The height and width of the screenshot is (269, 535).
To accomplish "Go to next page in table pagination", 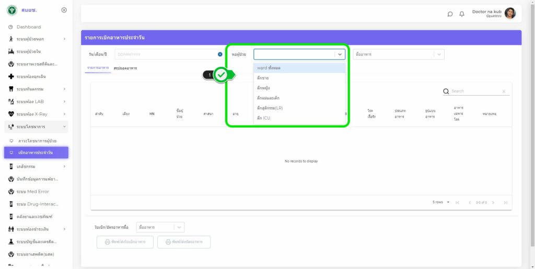I will click(x=493, y=202).
